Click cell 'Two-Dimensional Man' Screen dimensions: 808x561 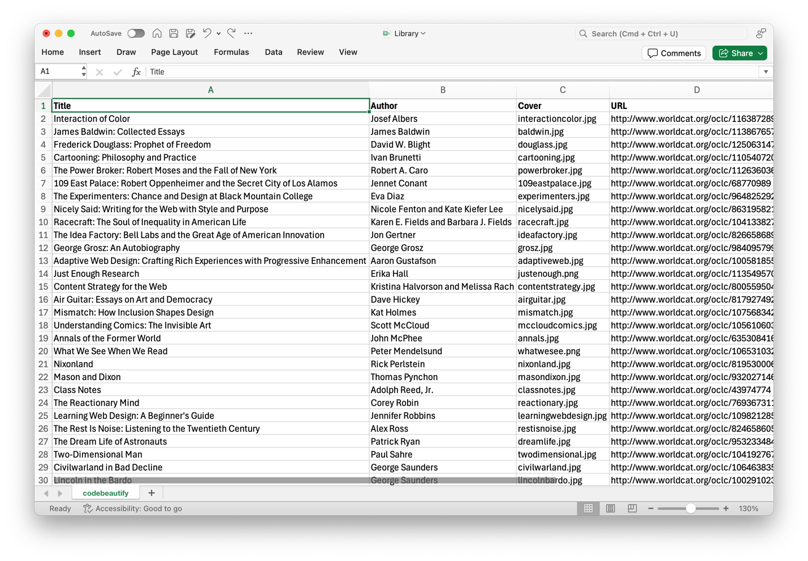pyautogui.click(x=210, y=455)
